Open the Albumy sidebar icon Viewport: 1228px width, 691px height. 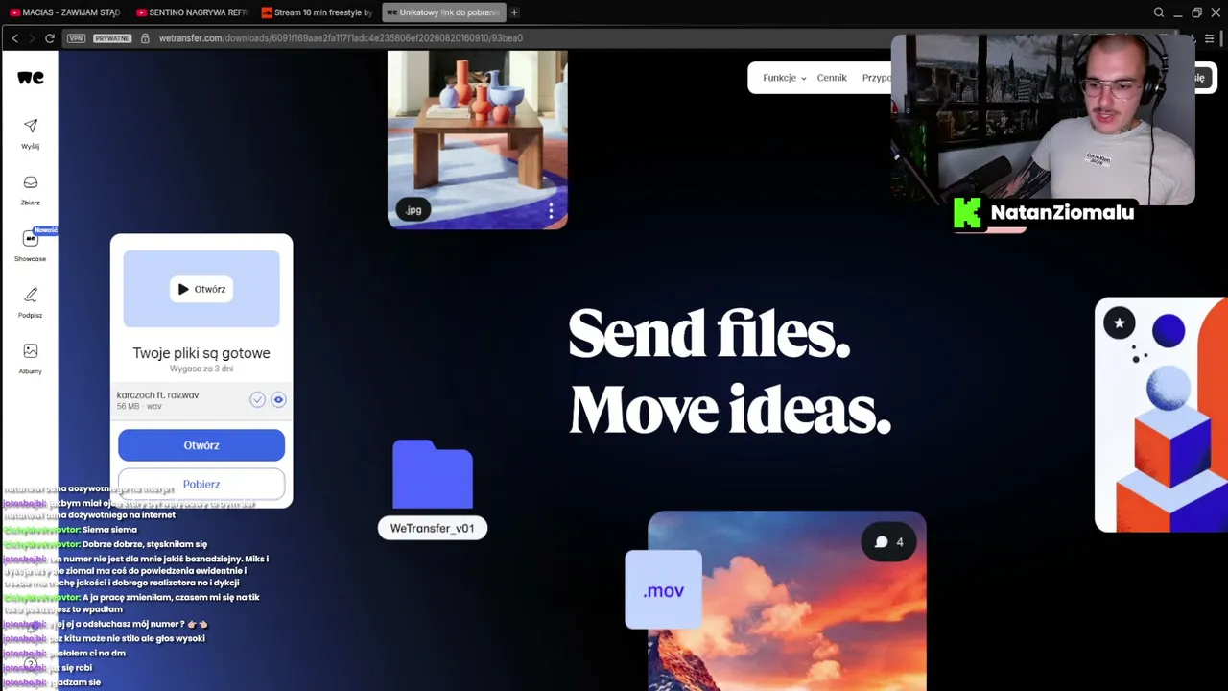click(31, 358)
